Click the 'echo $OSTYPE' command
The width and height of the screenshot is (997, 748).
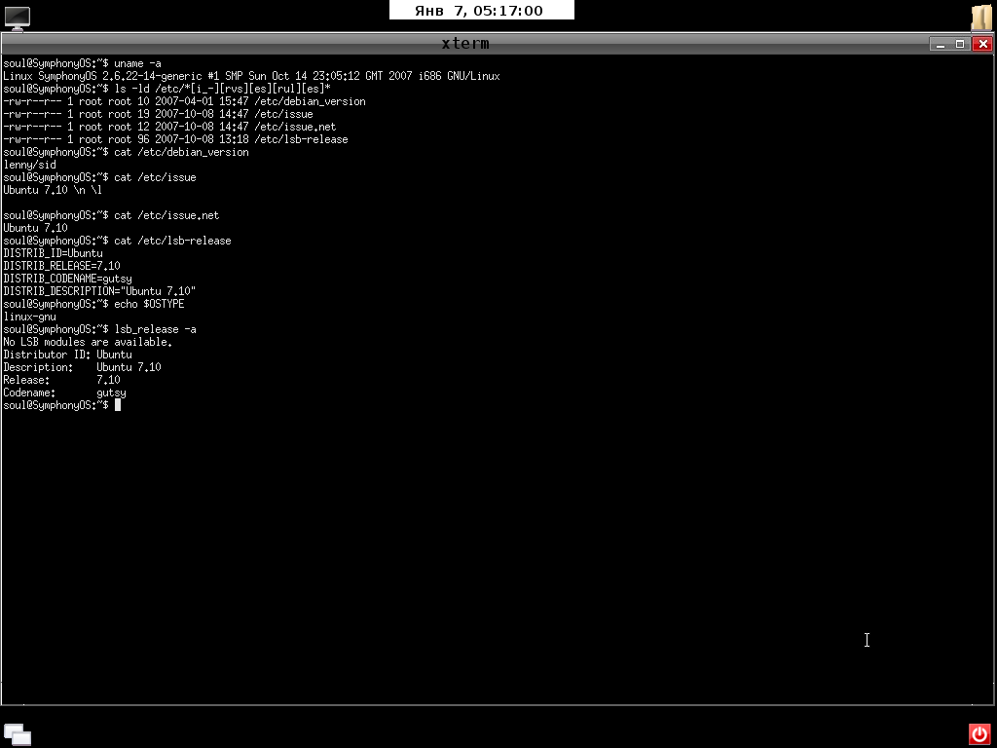point(149,304)
